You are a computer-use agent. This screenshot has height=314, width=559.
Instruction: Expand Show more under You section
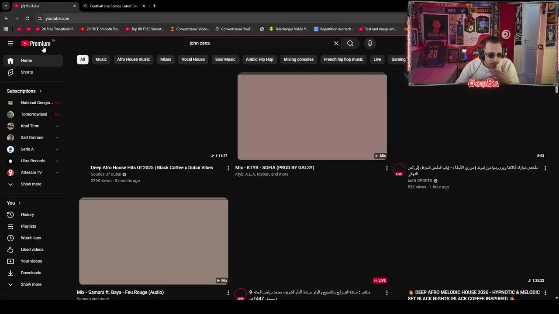(33, 284)
